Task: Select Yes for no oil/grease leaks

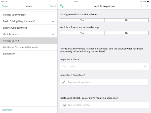Action: coord(82,20)
